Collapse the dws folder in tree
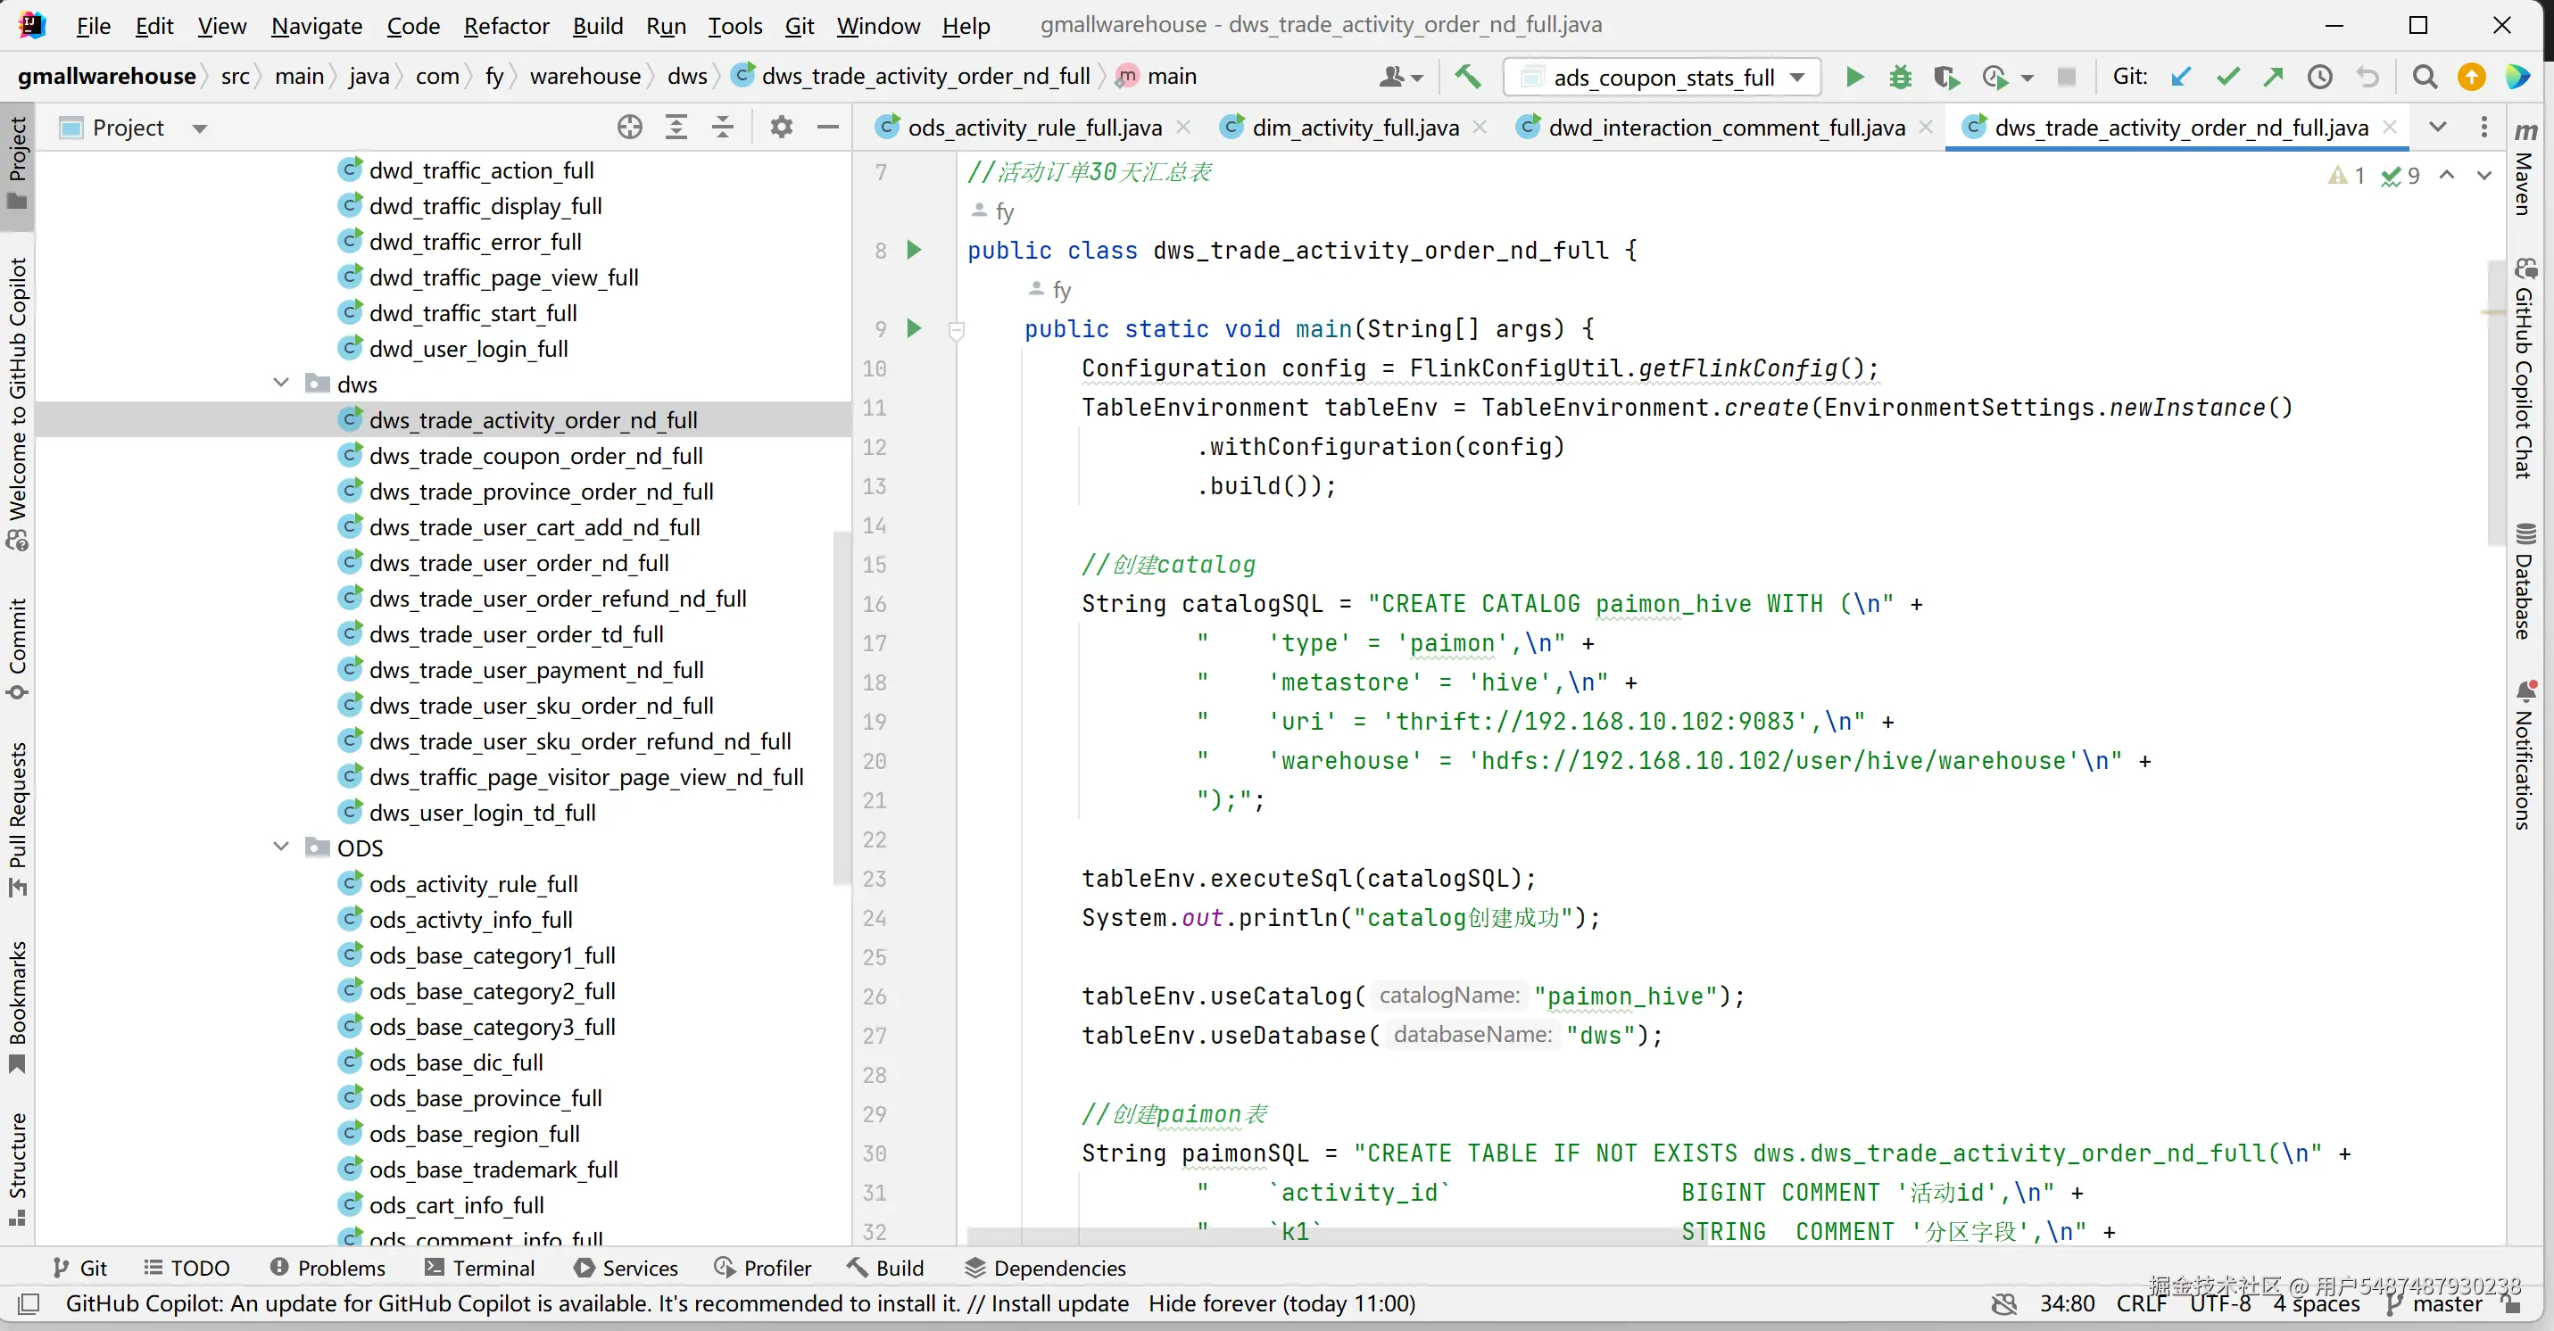The image size is (2554, 1331). pyautogui.click(x=280, y=384)
